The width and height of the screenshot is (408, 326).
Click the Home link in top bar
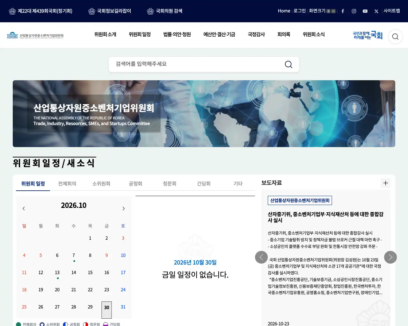(x=284, y=11)
